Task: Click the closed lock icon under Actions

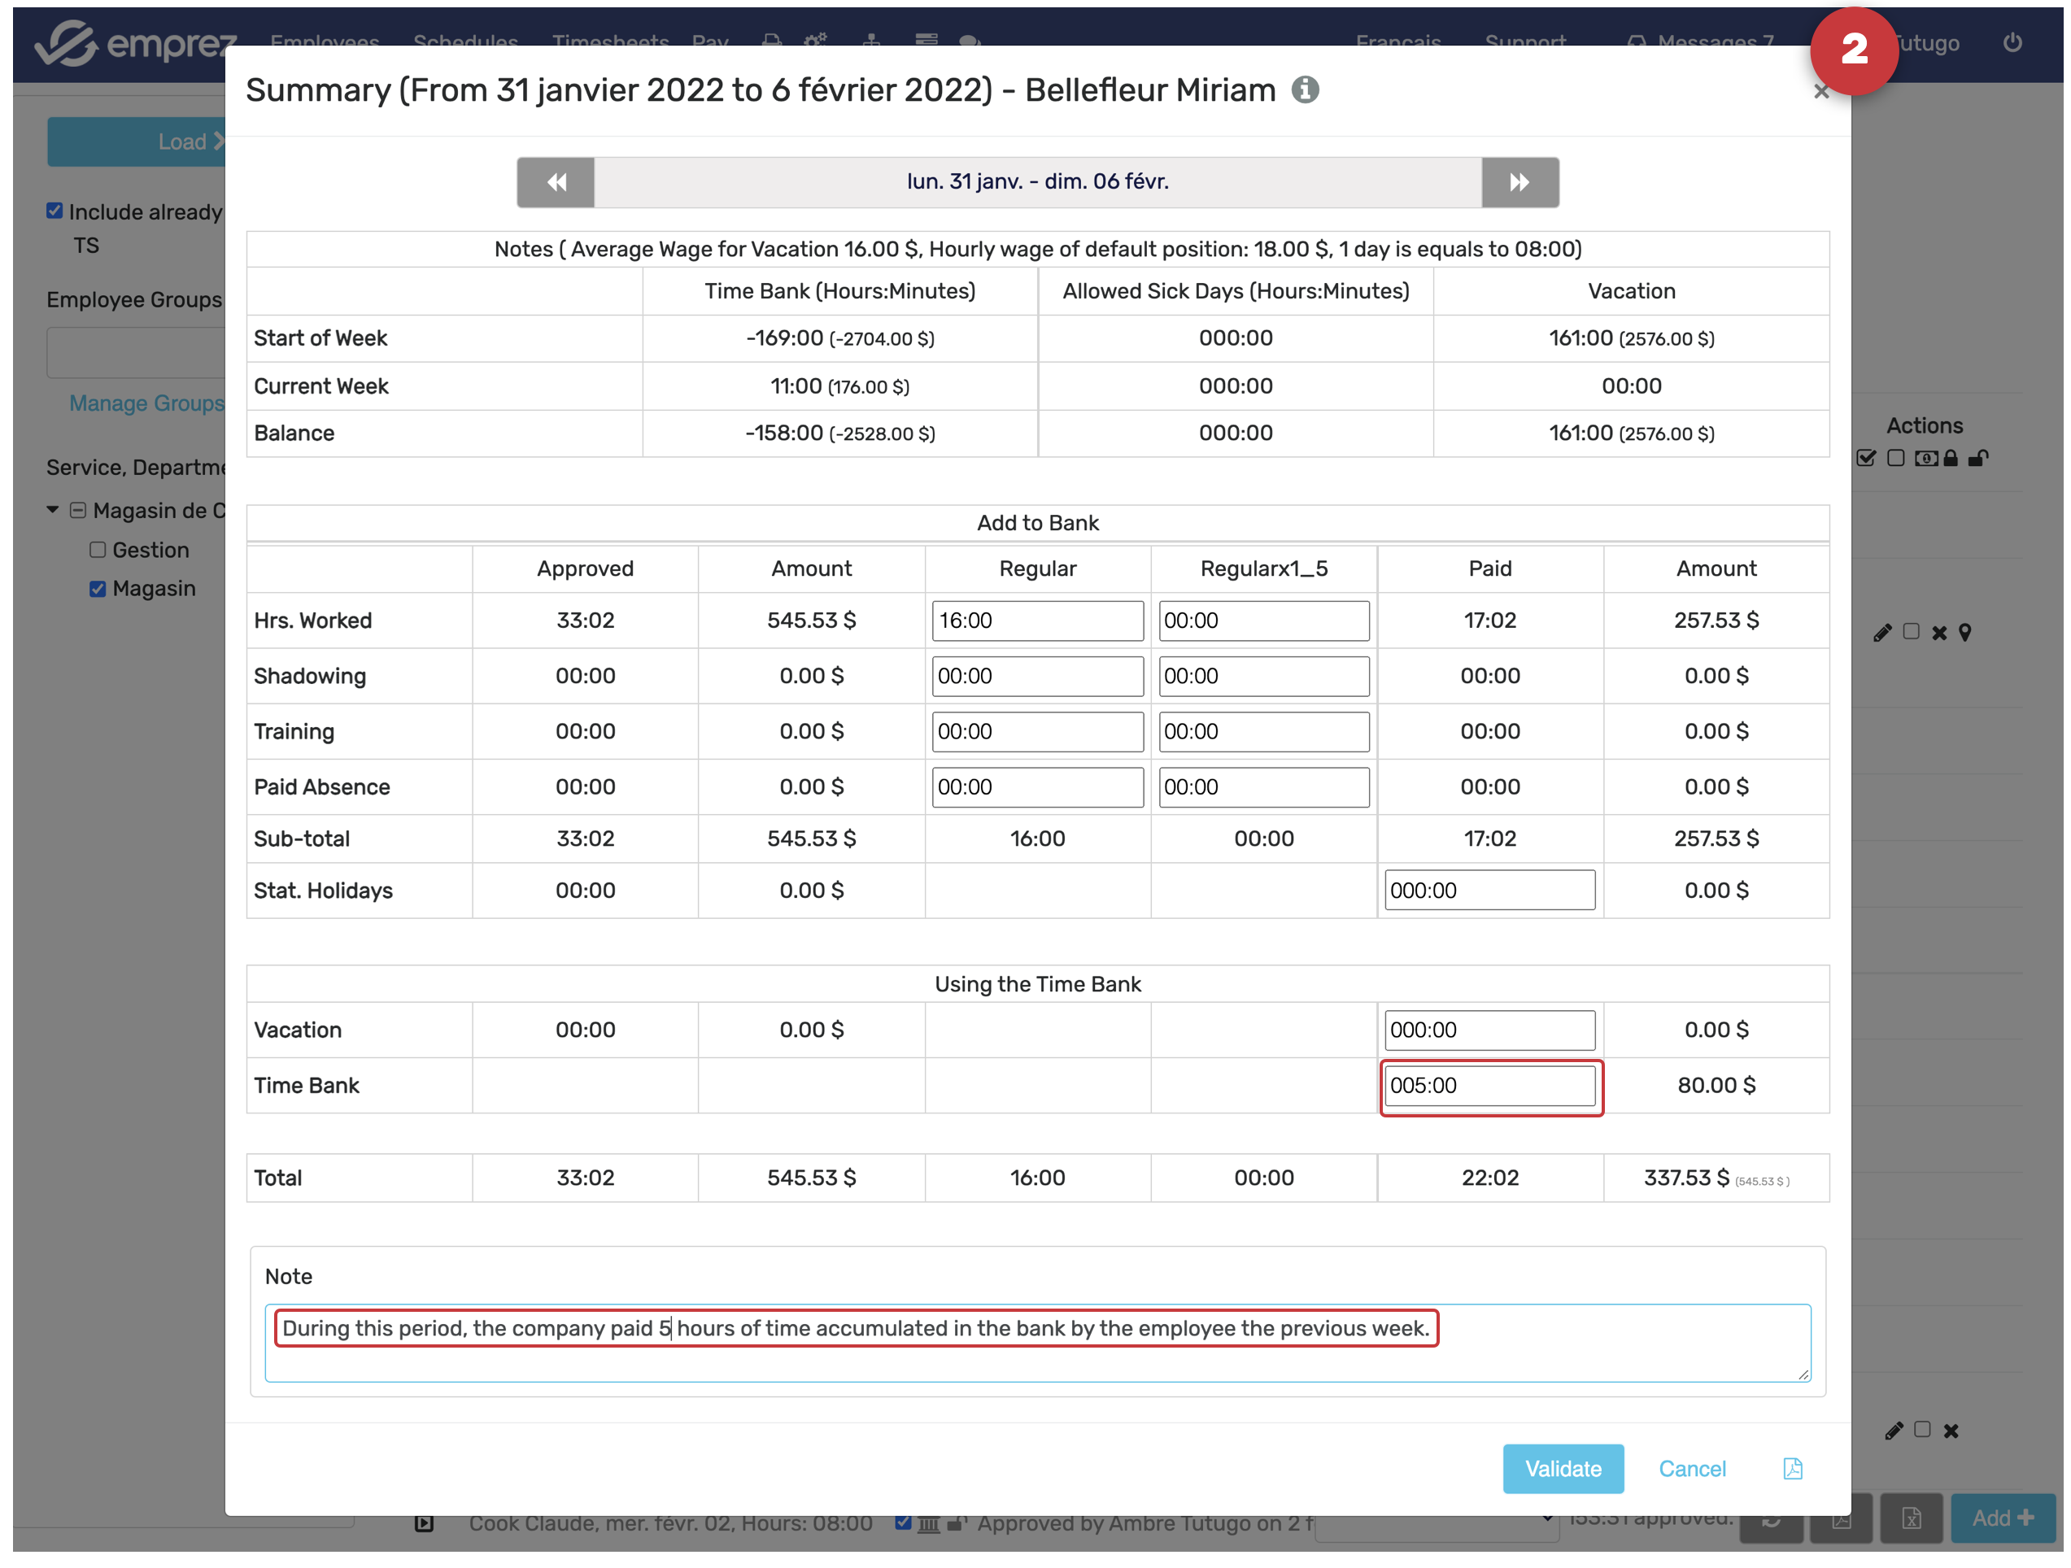Action: point(1951,458)
